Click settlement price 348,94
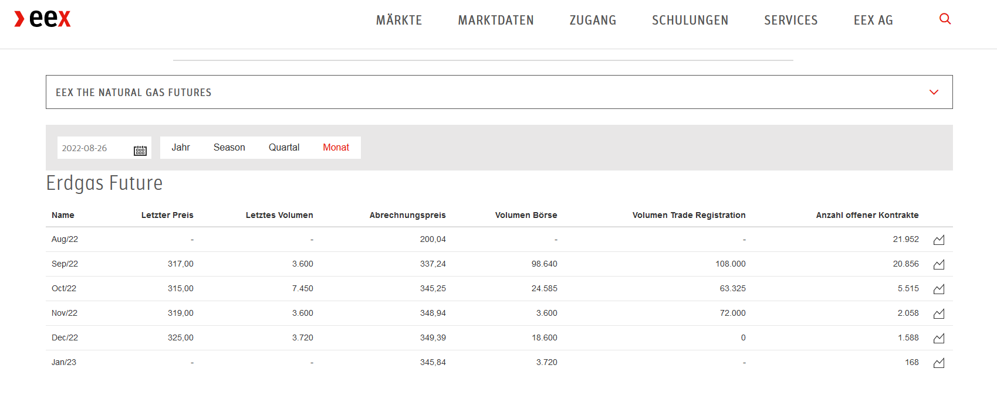This screenshot has width=997, height=416. click(433, 313)
